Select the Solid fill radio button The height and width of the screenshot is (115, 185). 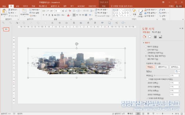click(146, 50)
